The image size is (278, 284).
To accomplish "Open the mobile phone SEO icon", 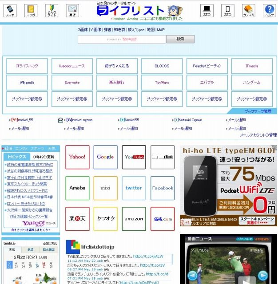I will point(228,11).
